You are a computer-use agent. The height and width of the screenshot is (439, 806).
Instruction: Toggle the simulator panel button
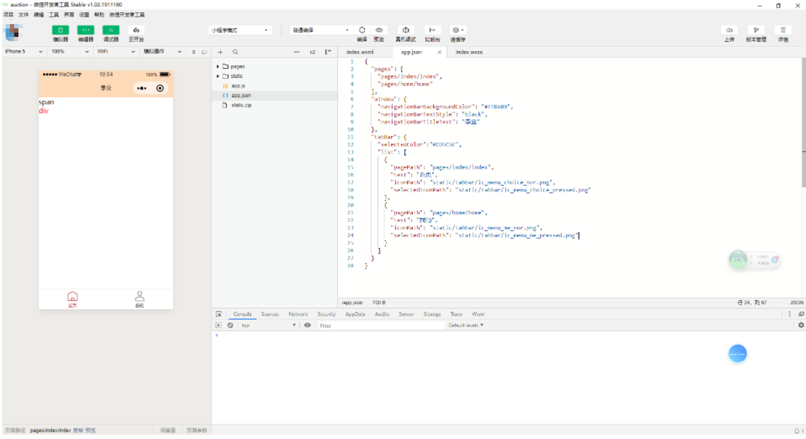point(60,30)
